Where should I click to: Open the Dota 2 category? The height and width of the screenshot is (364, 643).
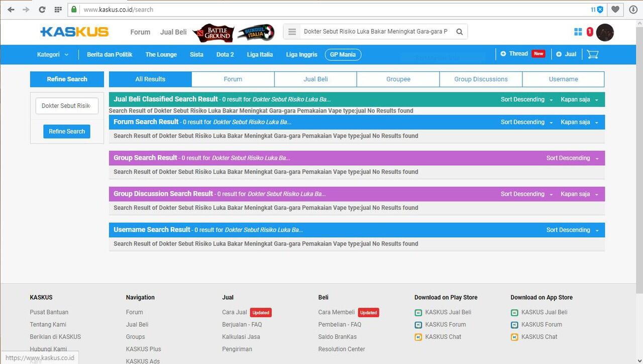coord(225,54)
